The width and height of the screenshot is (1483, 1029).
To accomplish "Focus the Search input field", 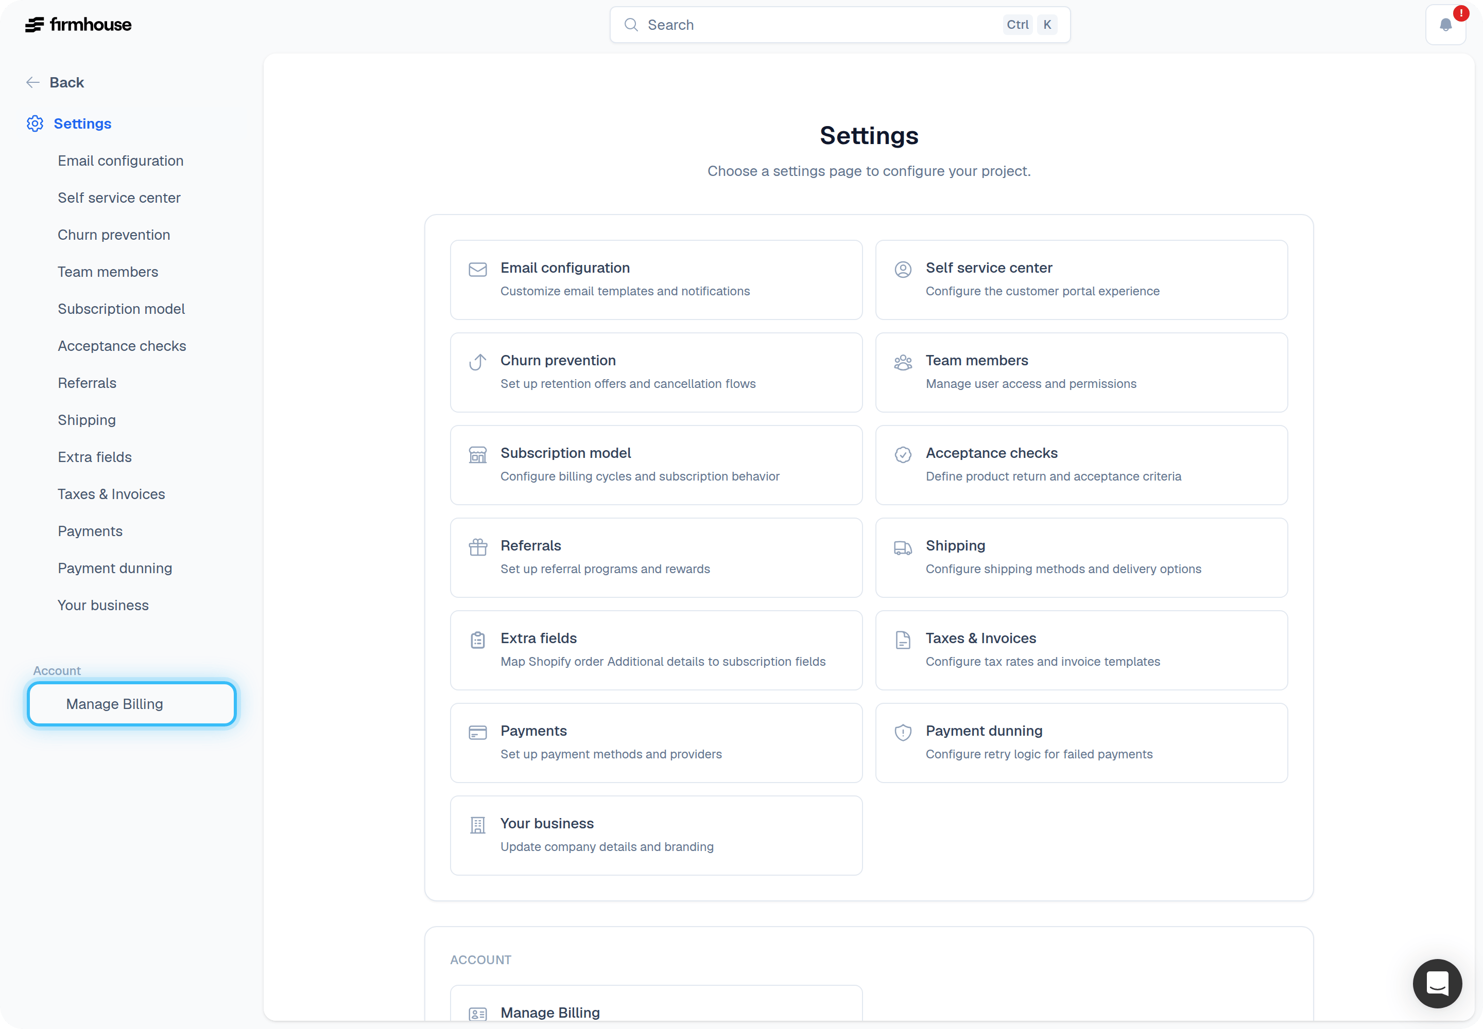I will [839, 25].
